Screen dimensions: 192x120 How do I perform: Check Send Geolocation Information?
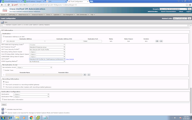3,99
